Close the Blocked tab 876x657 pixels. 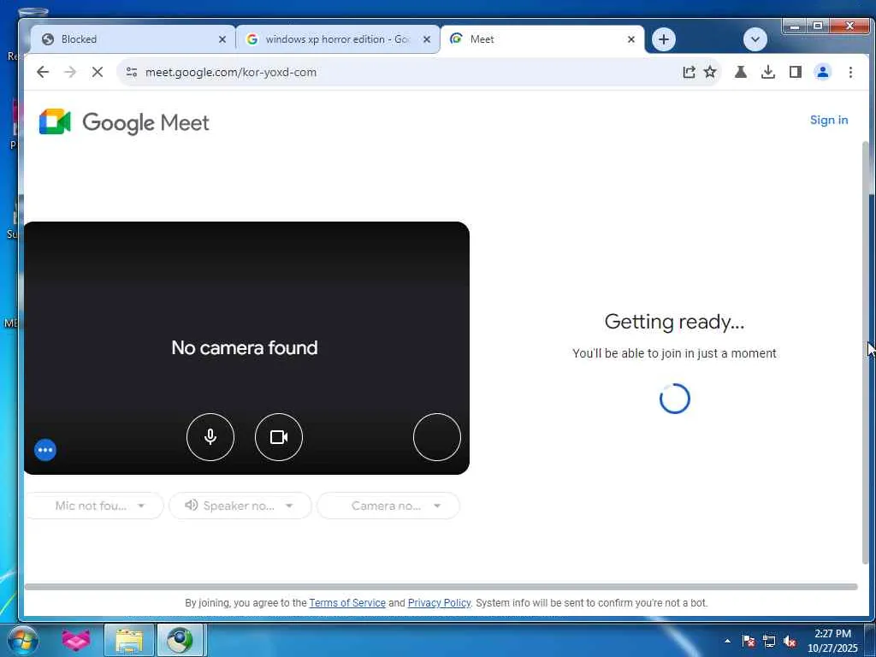click(x=222, y=39)
